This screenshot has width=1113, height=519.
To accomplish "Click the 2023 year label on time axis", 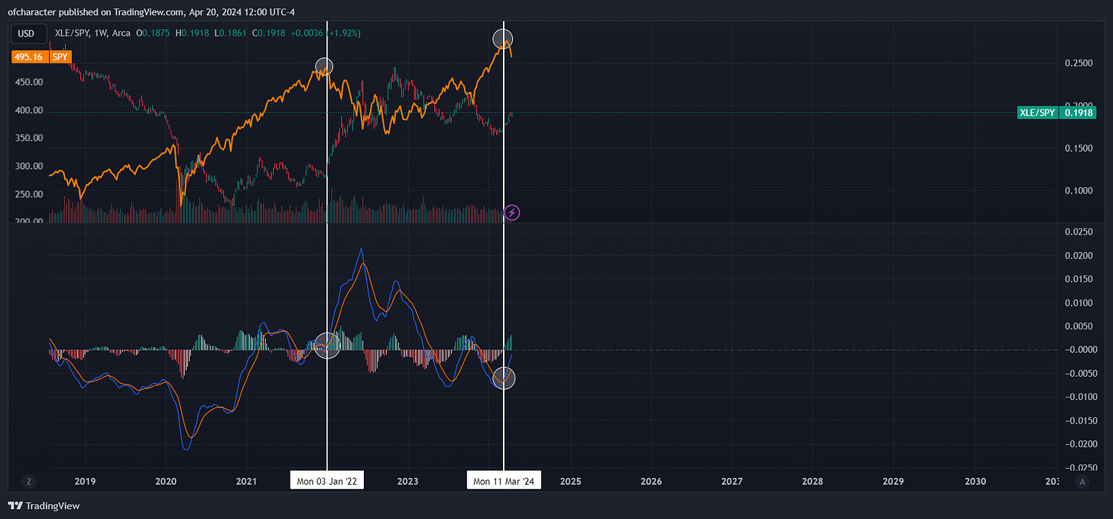I will pos(408,482).
